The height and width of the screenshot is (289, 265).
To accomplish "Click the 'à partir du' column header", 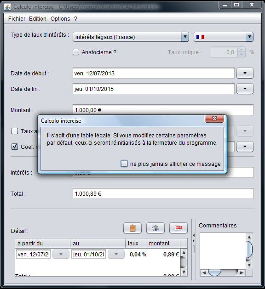I will coord(43,244).
